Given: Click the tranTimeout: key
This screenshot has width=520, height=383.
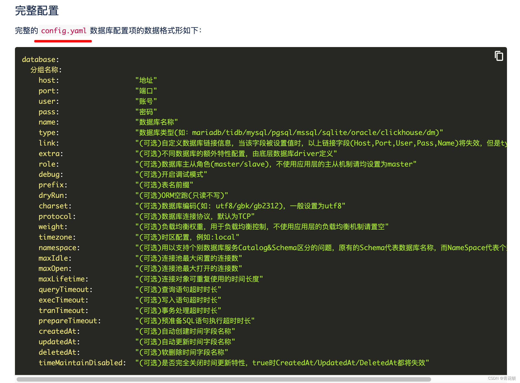Looking at the screenshot, I should tap(63, 310).
